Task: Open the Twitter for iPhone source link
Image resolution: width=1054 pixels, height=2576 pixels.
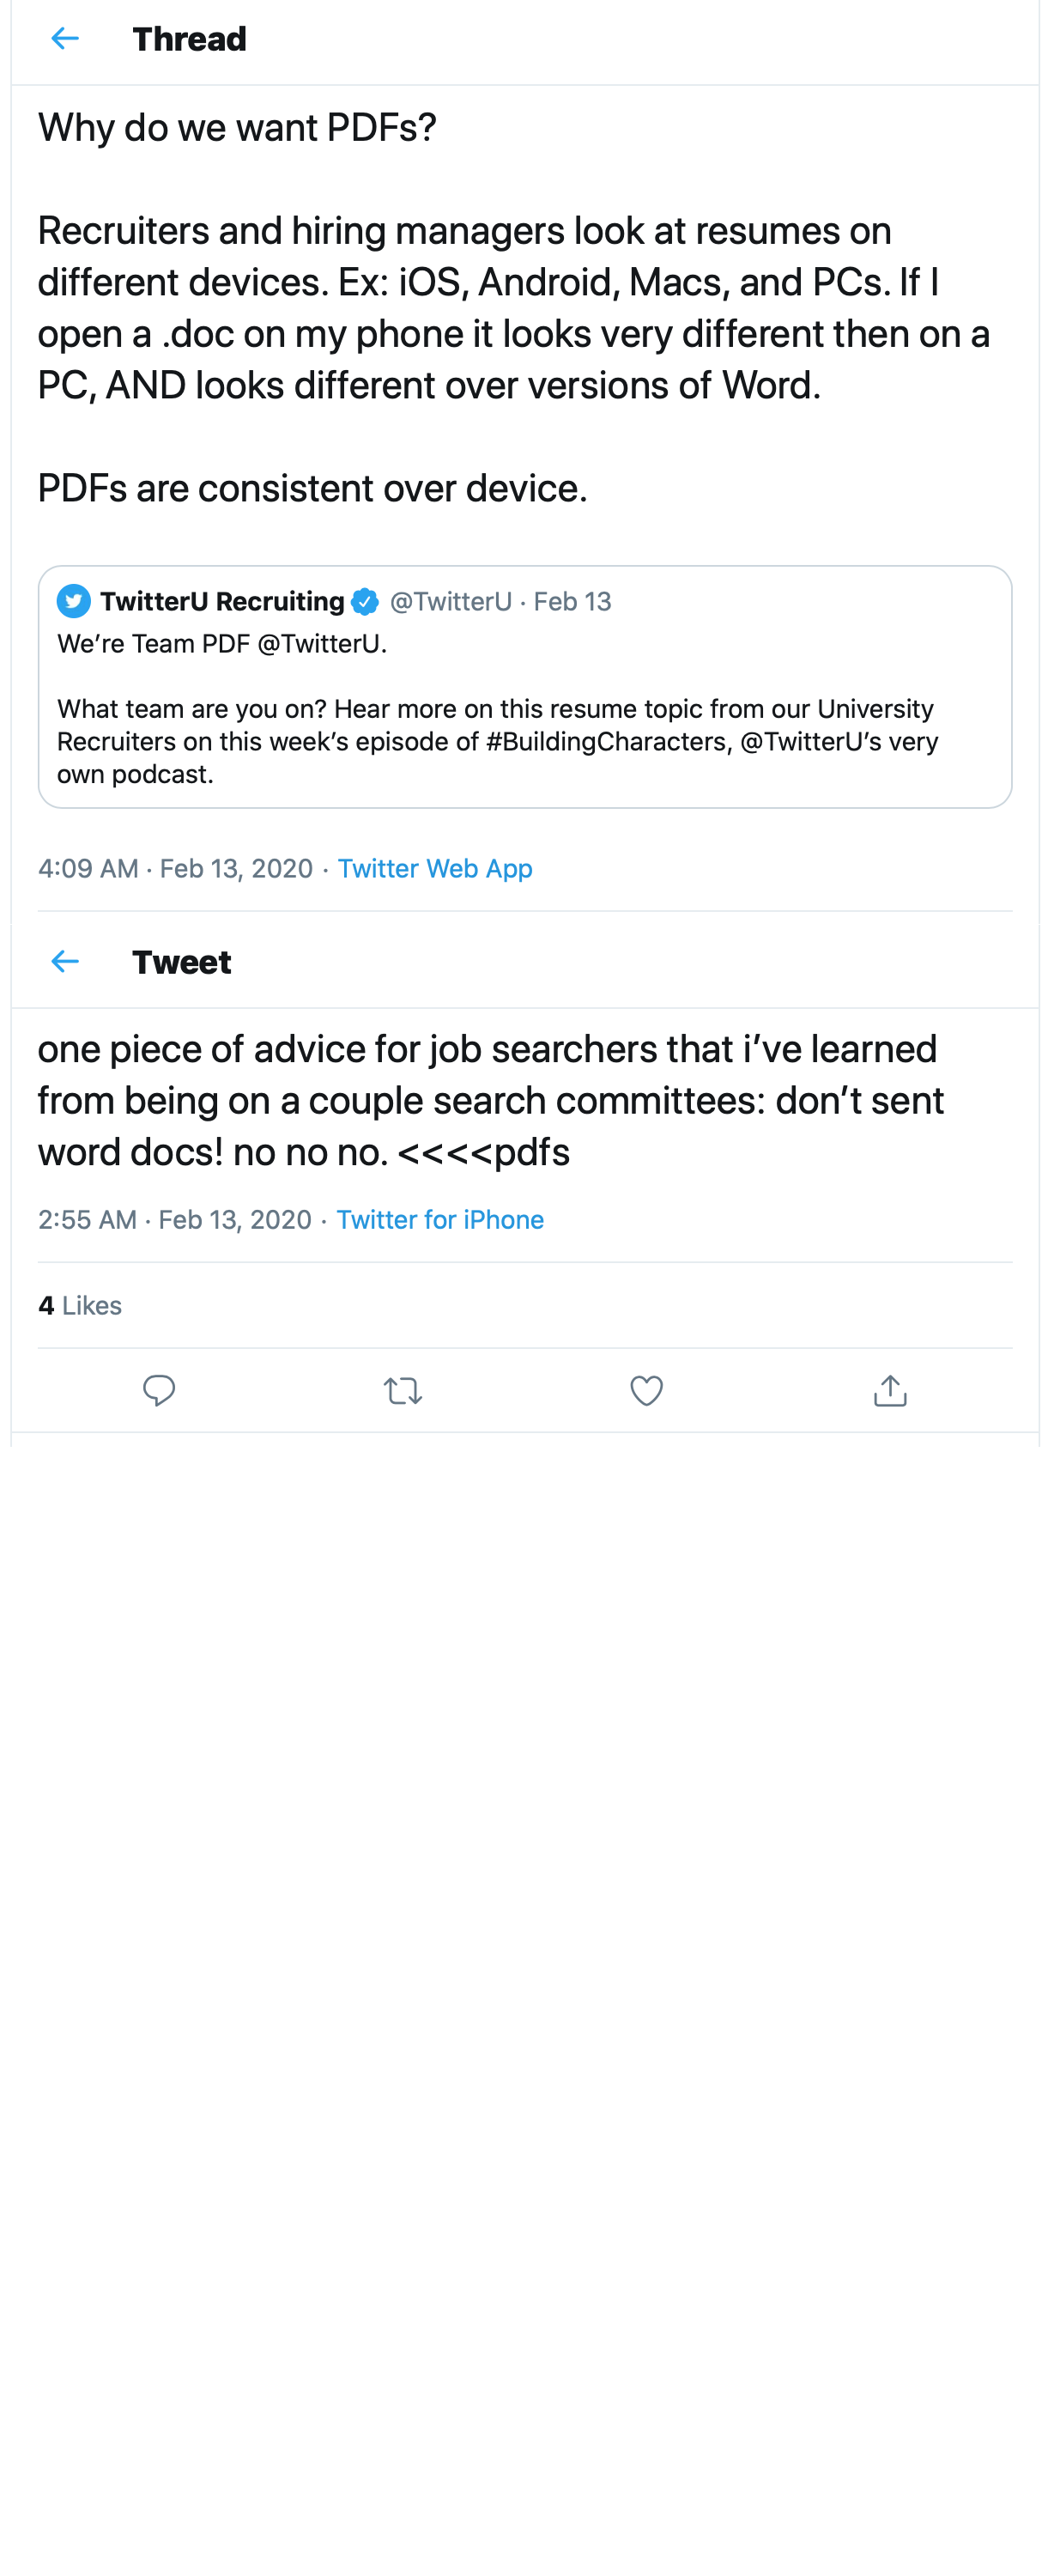Action: pos(439,1219)
